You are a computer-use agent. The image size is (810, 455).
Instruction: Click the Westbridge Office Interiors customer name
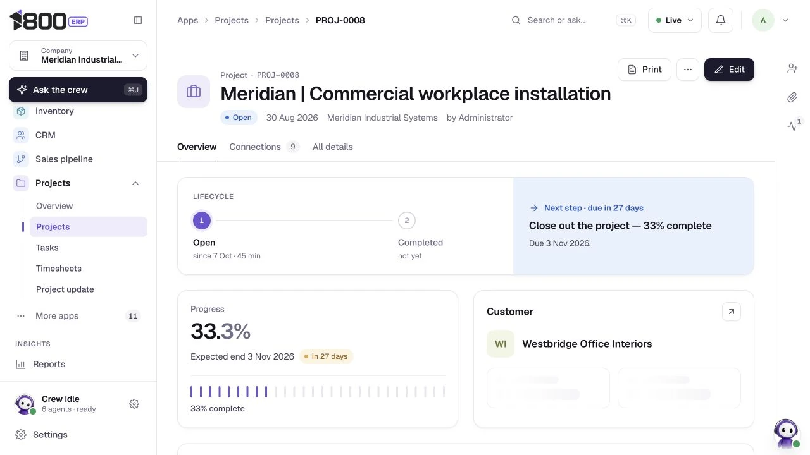coord(587,344)
